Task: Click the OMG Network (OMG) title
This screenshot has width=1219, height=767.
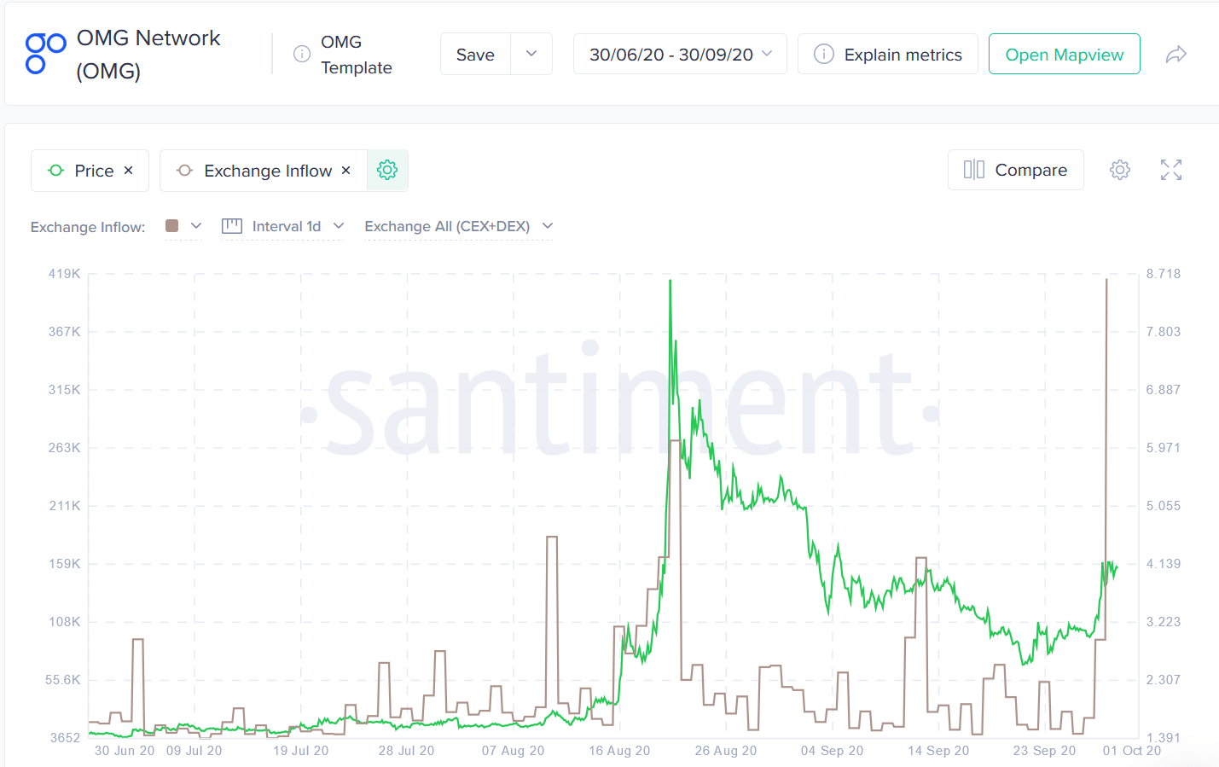Action: coord(148,54)
